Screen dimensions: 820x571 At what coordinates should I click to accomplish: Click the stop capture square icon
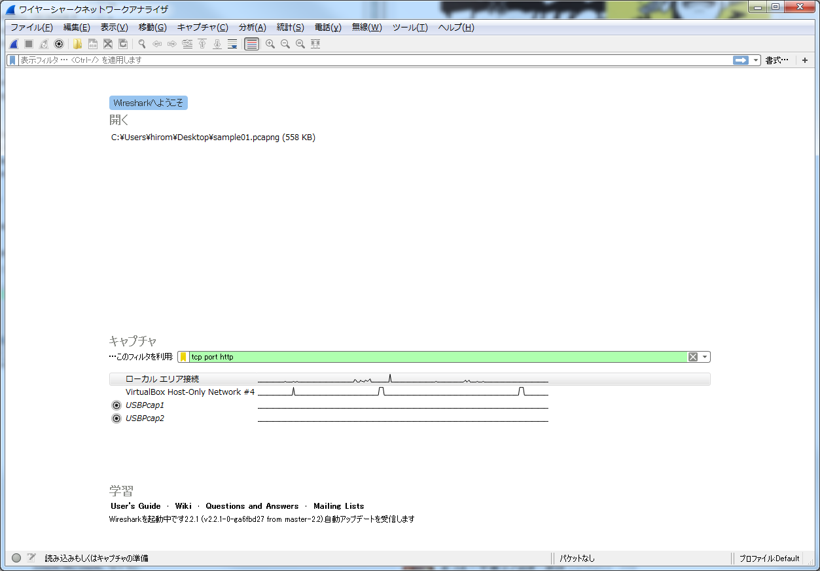[x=29, y=44]
